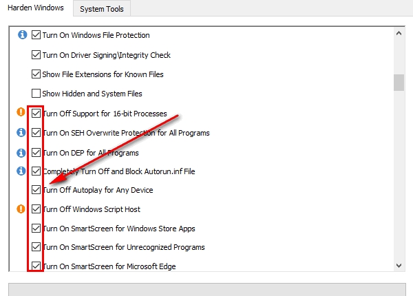Click 'Turn On SmartScreen for Windows Store Apps' label

pyautogui.click(x=119, y=229)
